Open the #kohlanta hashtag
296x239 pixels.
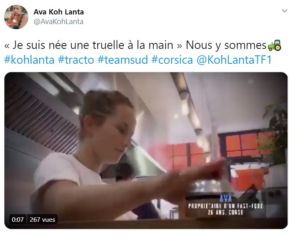29,60
